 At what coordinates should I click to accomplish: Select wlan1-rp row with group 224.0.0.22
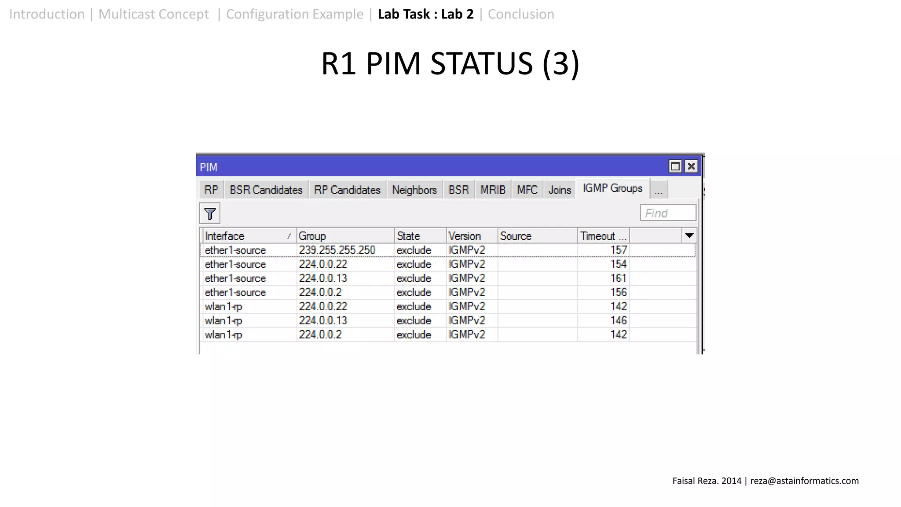click(x=448, y=306)
